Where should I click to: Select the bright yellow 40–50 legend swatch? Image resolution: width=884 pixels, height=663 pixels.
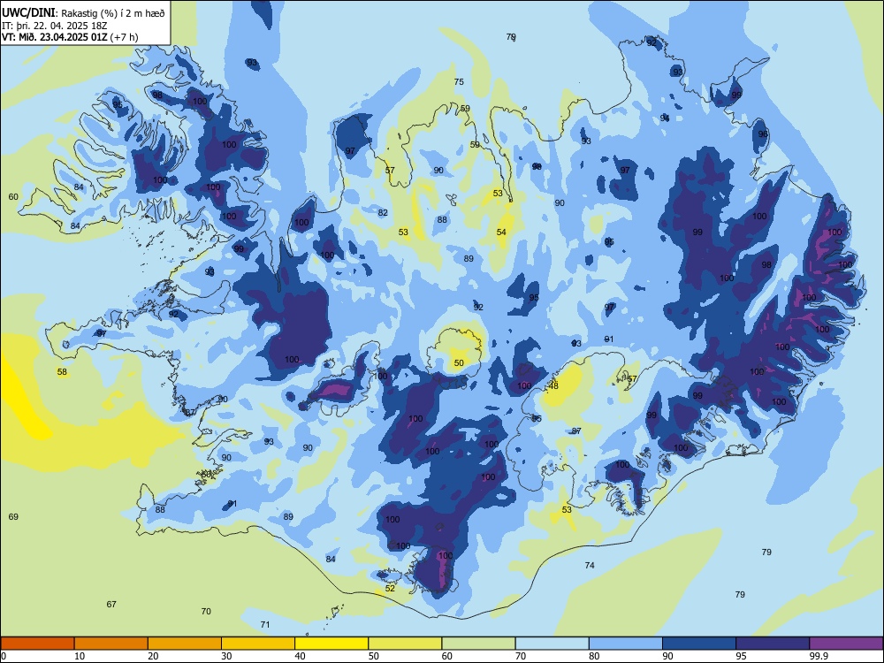331,644
